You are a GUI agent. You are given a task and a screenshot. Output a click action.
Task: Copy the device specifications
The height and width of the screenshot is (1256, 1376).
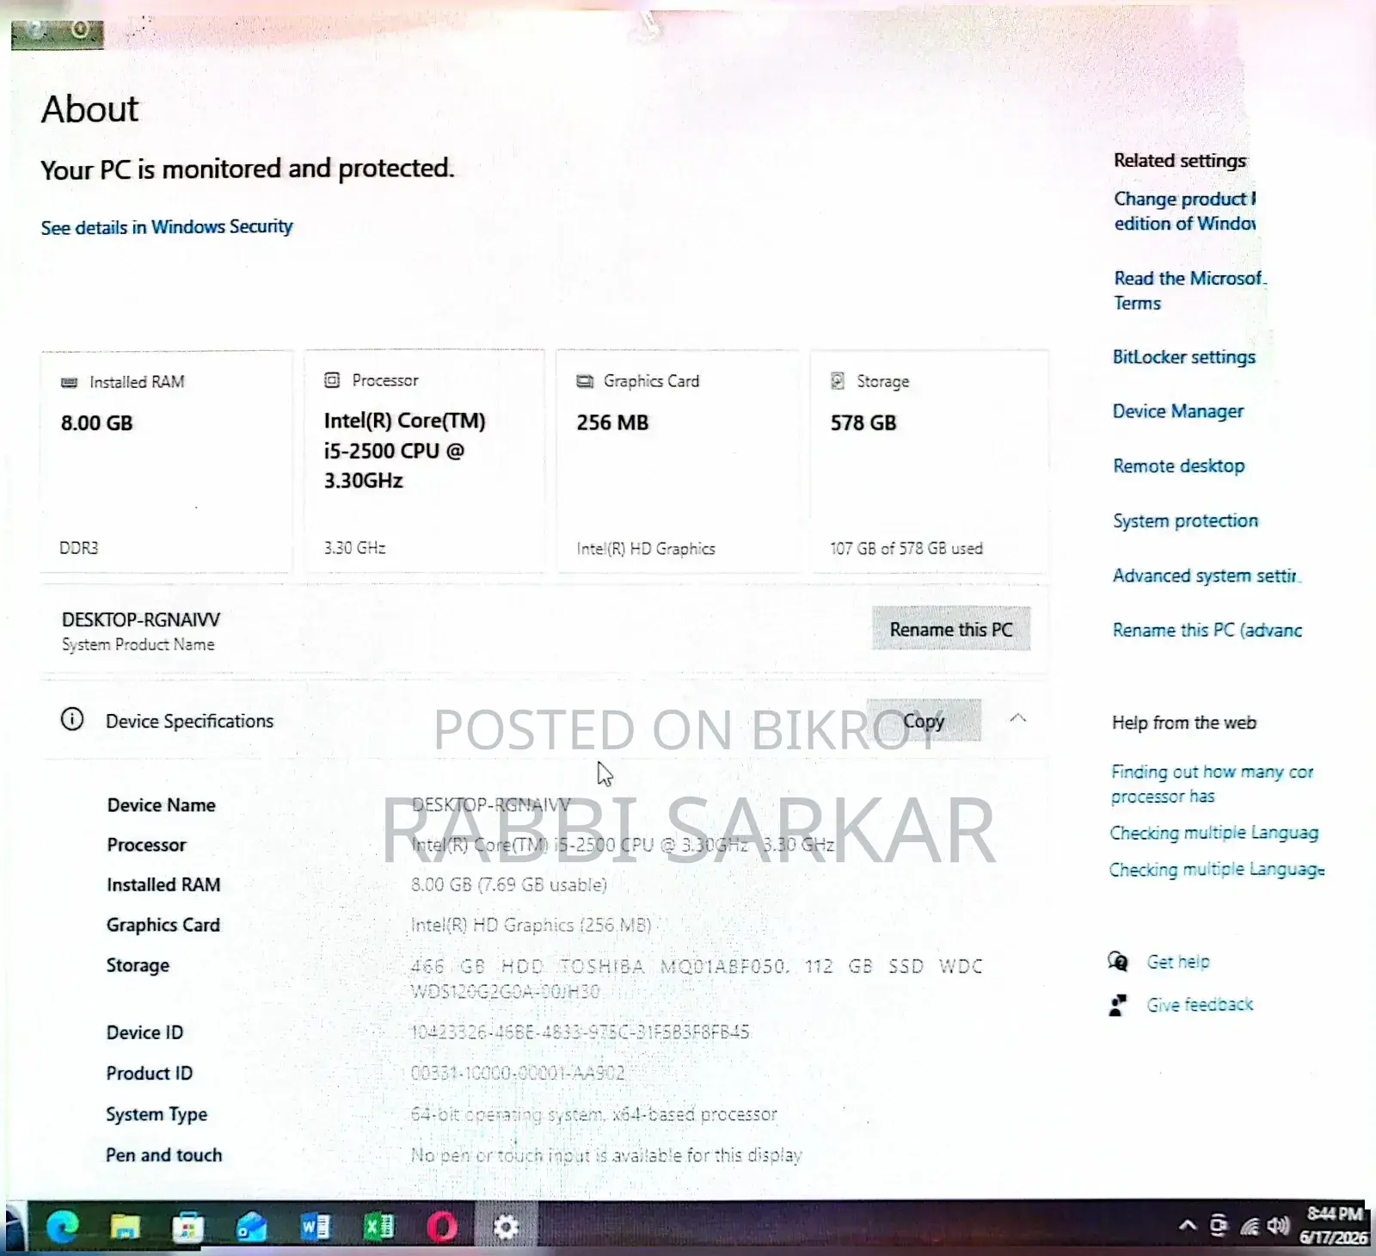(x=924, y=720)
